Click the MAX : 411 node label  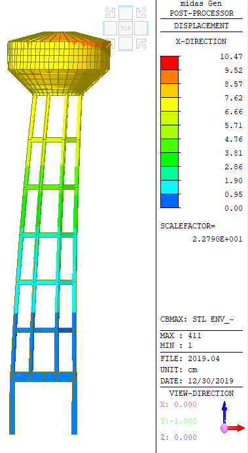181,335
